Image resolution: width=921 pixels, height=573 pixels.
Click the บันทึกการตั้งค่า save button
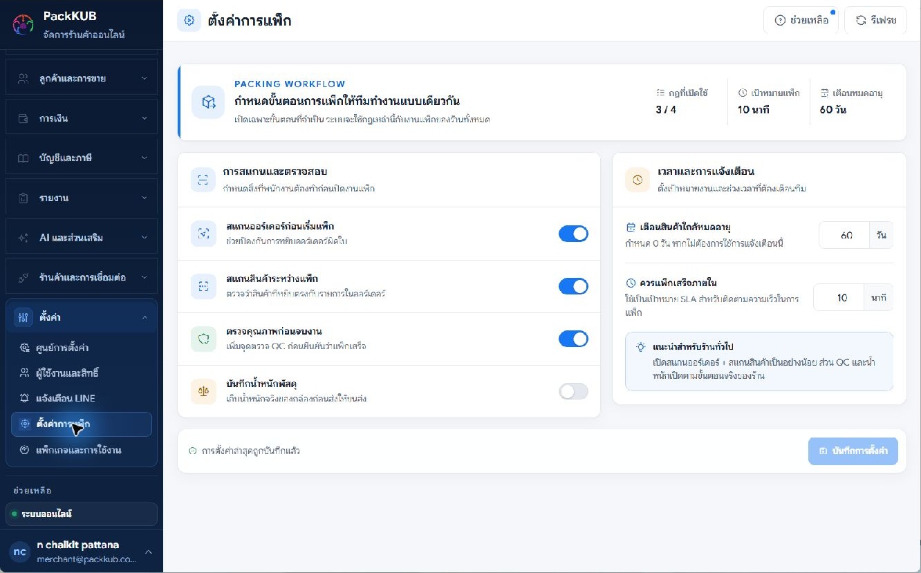click(853, 451)
